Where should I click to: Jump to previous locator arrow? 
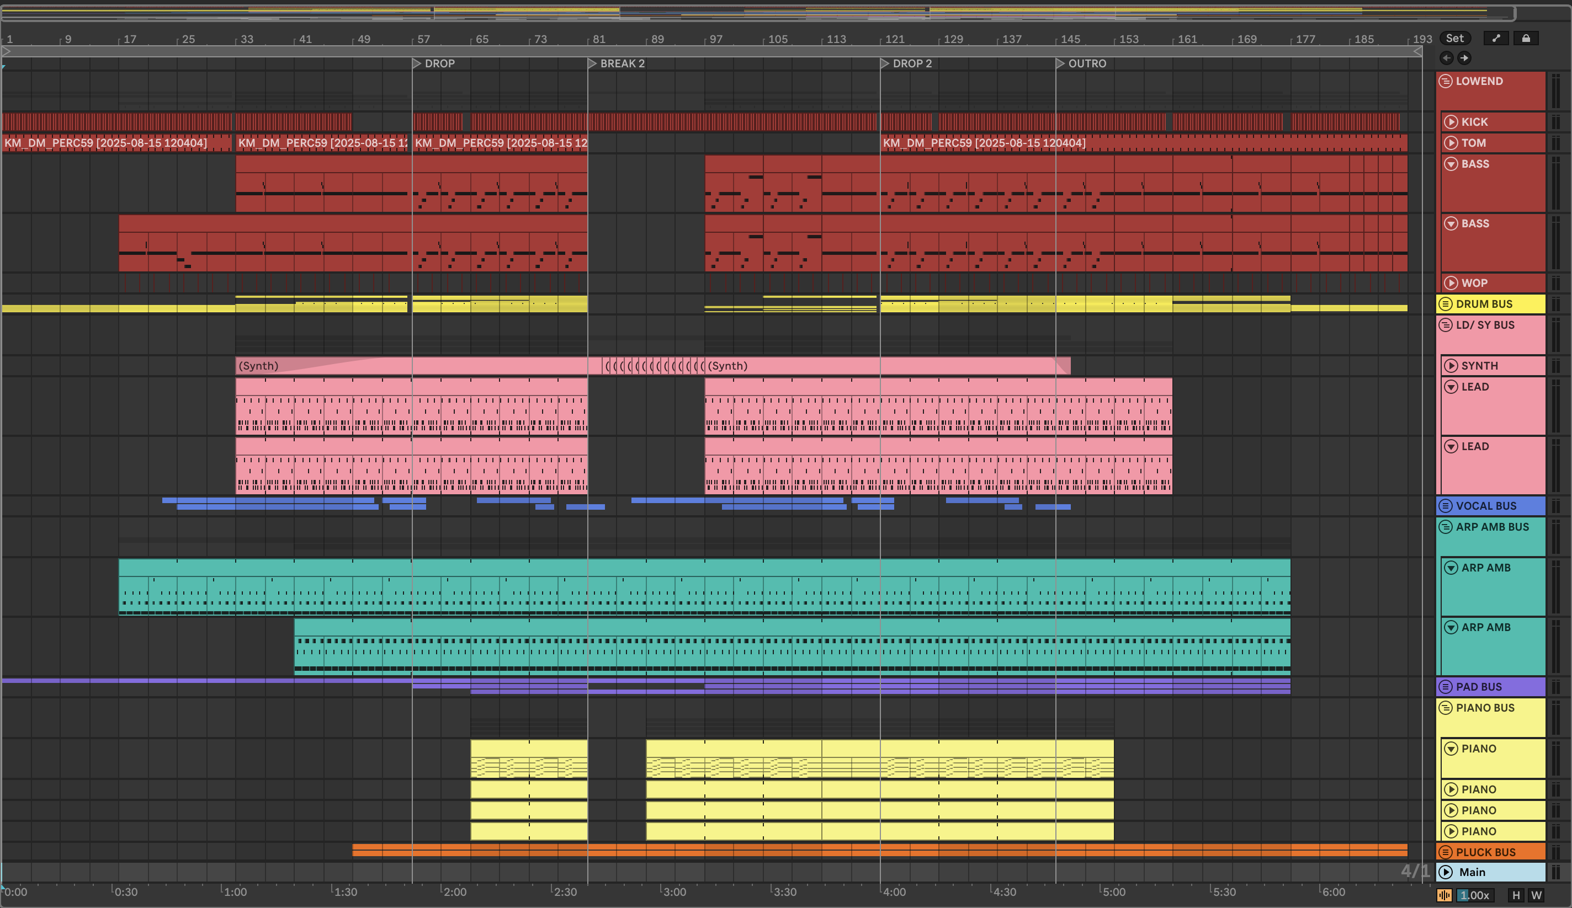point(1447,58)
